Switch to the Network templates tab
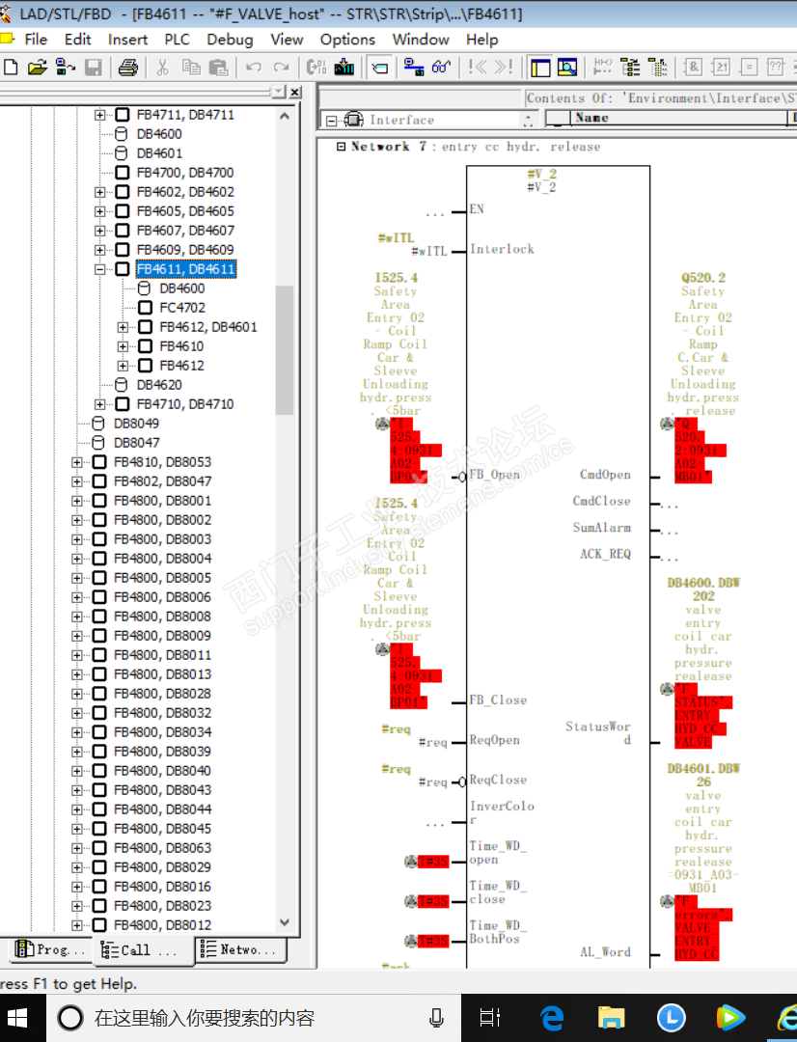 pos(240,949)
